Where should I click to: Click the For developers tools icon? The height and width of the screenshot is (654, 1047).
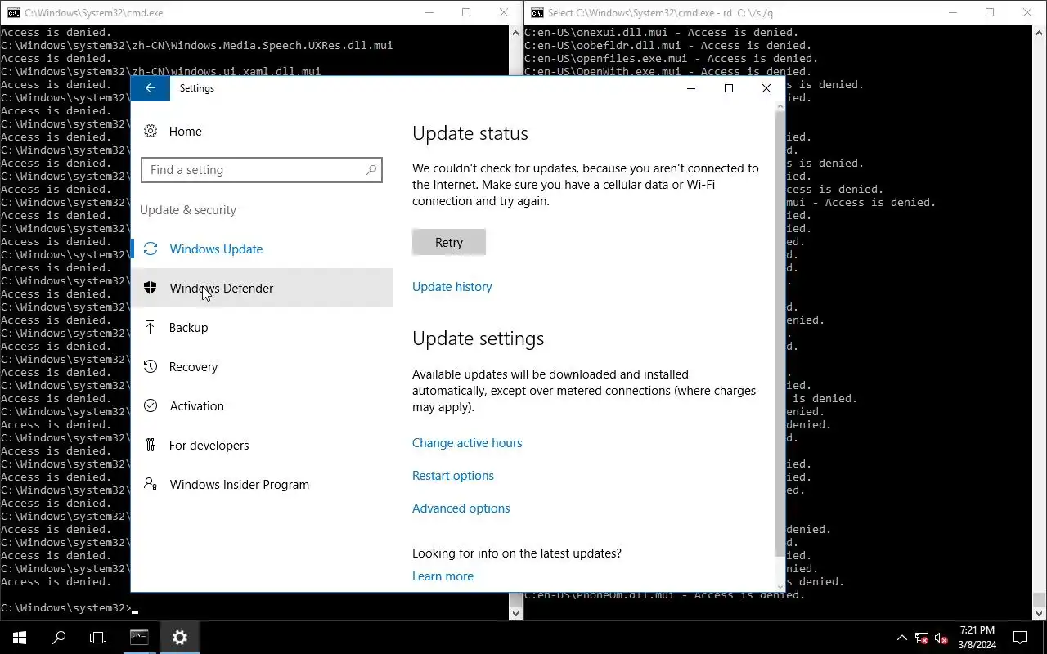(x=151, y=445)
